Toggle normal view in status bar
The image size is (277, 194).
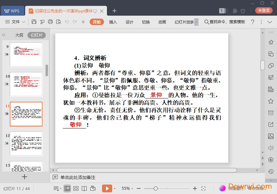click(67, 188)
